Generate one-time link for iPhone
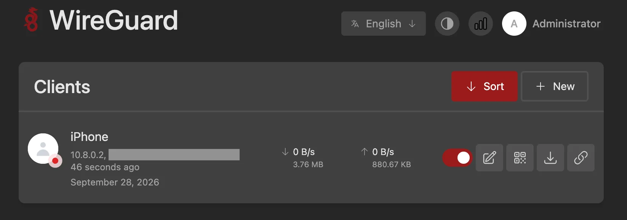The width and height of the screenshot is (627, 220). point(581,158)
